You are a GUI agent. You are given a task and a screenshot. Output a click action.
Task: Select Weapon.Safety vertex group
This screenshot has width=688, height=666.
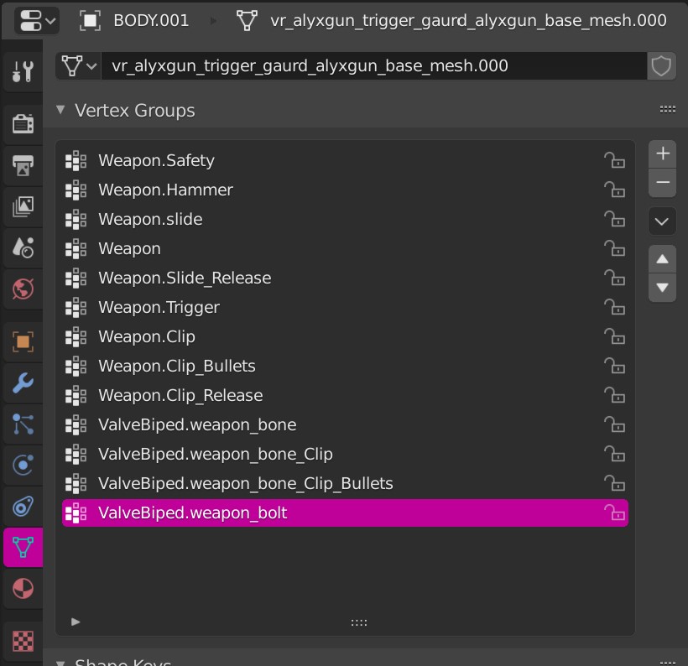345,160
